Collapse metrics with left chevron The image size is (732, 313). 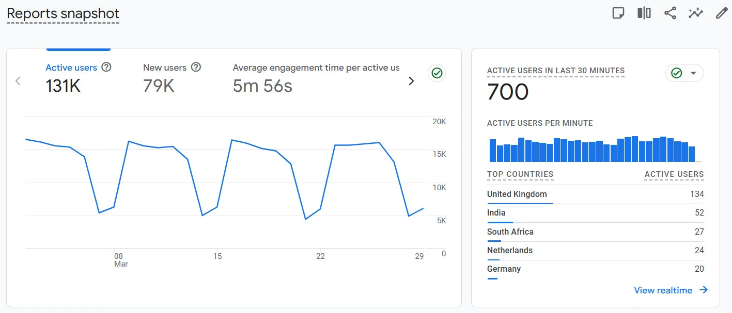(18, 81)
